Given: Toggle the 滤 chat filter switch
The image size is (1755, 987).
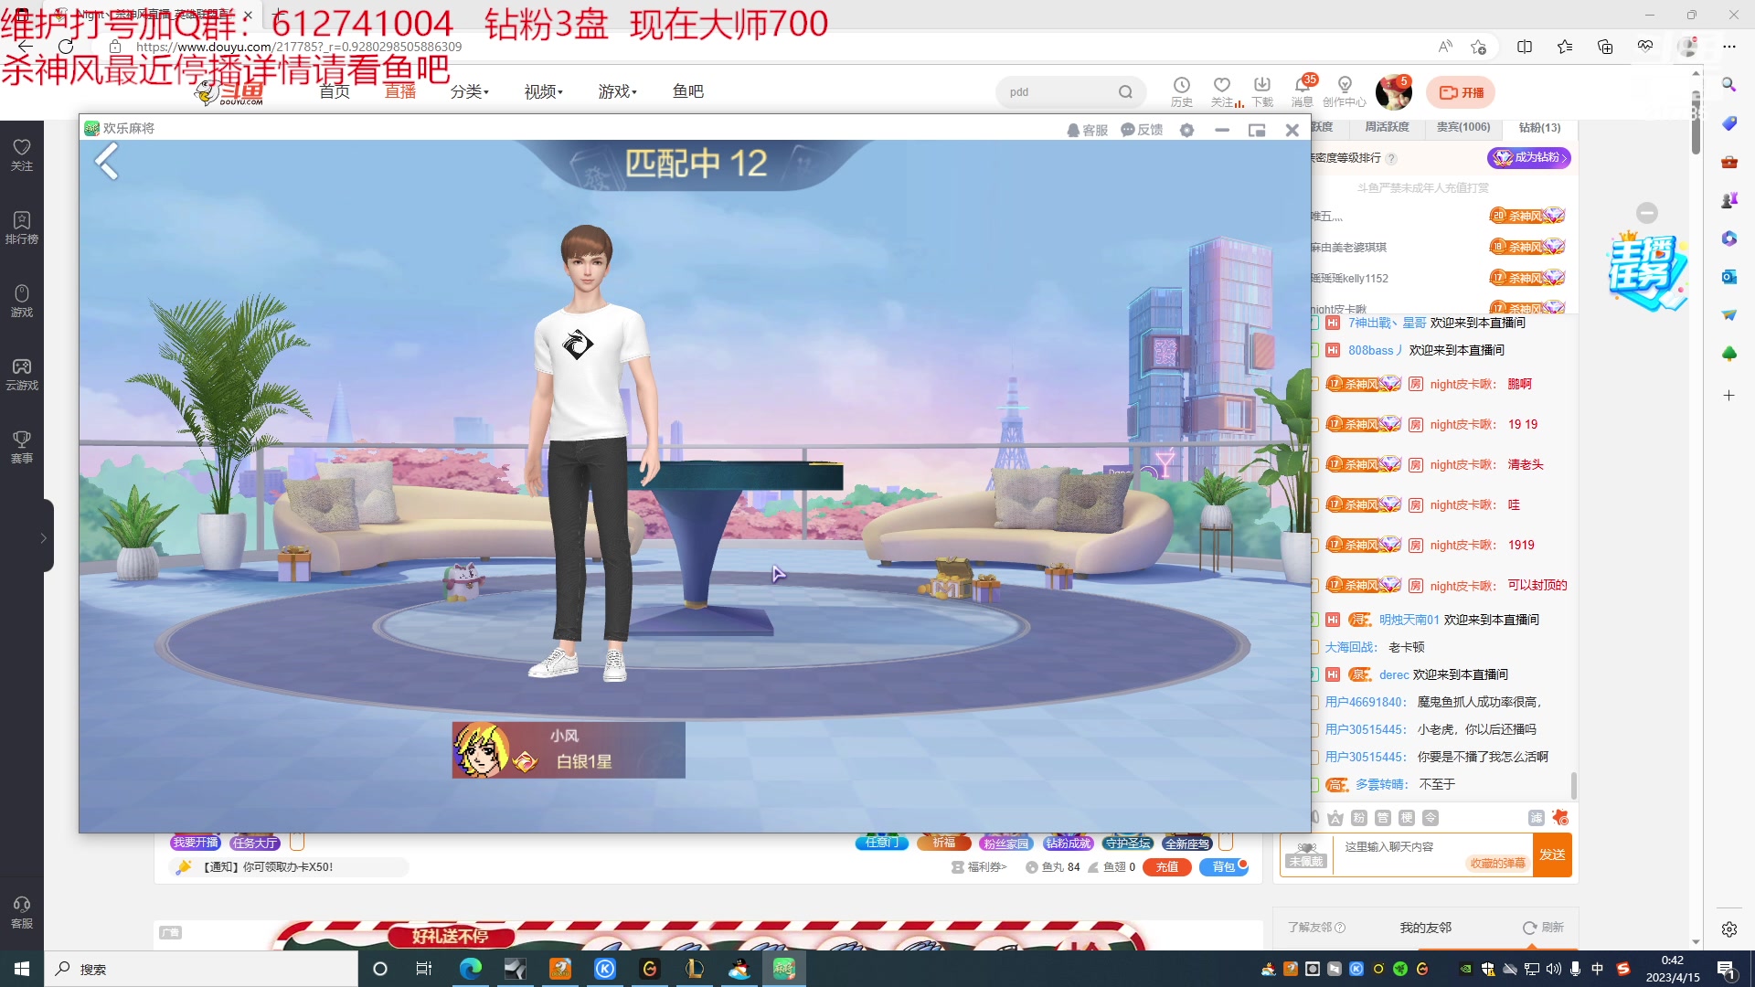Looking at the screenshot, I should (1537, 819).
